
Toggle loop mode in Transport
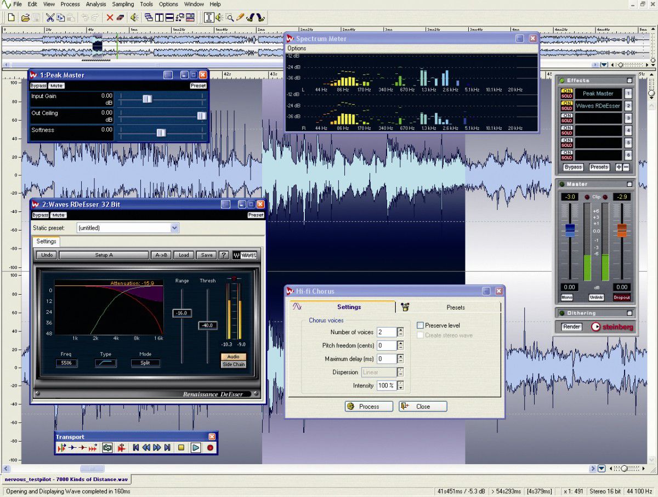pos(107,448)
